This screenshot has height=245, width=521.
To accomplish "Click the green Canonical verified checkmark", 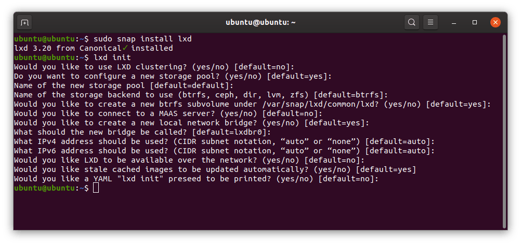I will [125, 48].
